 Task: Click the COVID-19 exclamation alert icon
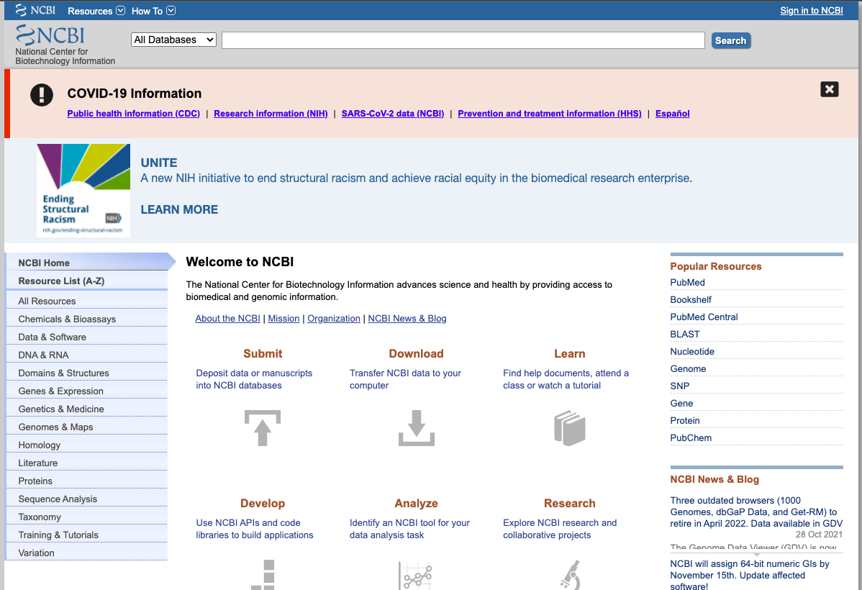[42, 94]
